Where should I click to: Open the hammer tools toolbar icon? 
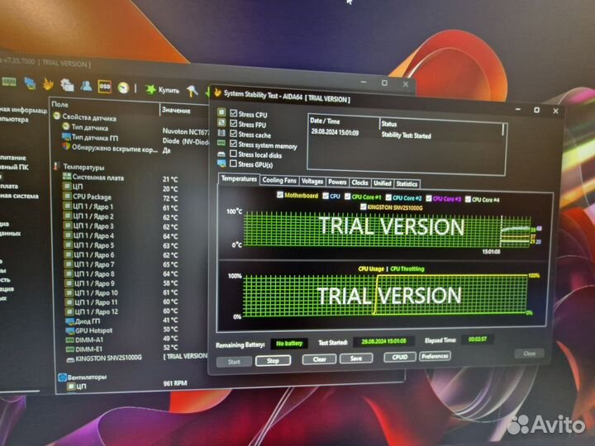coord(192,91)
